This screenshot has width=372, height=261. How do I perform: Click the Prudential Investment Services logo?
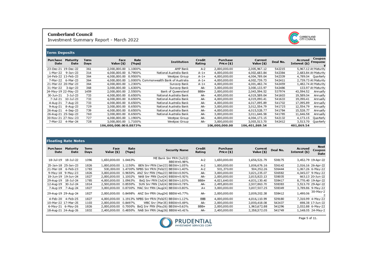186,223
